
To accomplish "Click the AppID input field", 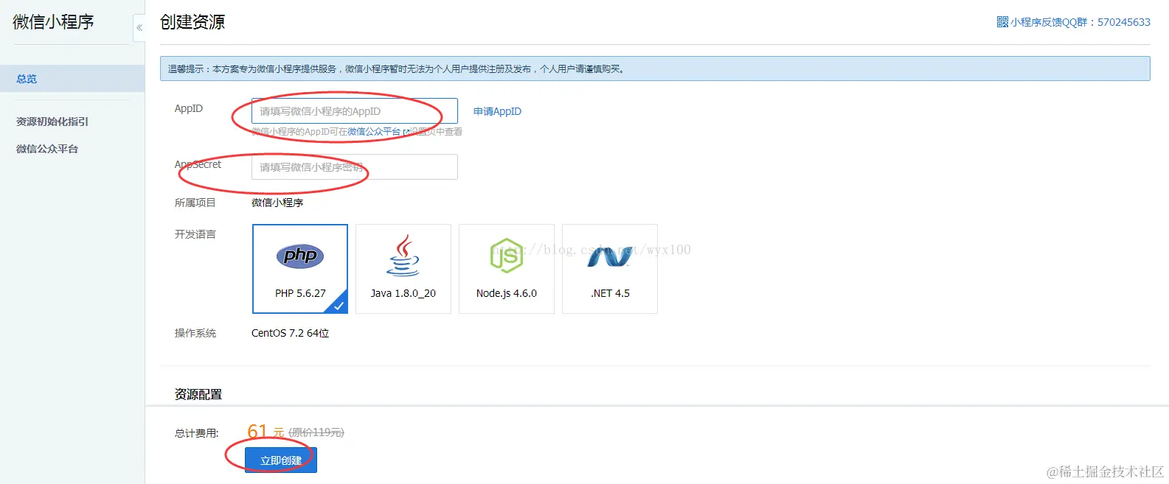I will tap(355, 111).
